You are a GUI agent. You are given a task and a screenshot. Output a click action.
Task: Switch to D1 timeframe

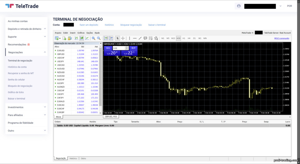pyautogui.click(x=194, y=38)
